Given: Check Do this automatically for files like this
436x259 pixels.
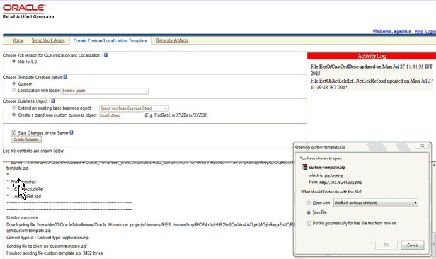Looking at the screenshot, I should (x=309, y=223).
